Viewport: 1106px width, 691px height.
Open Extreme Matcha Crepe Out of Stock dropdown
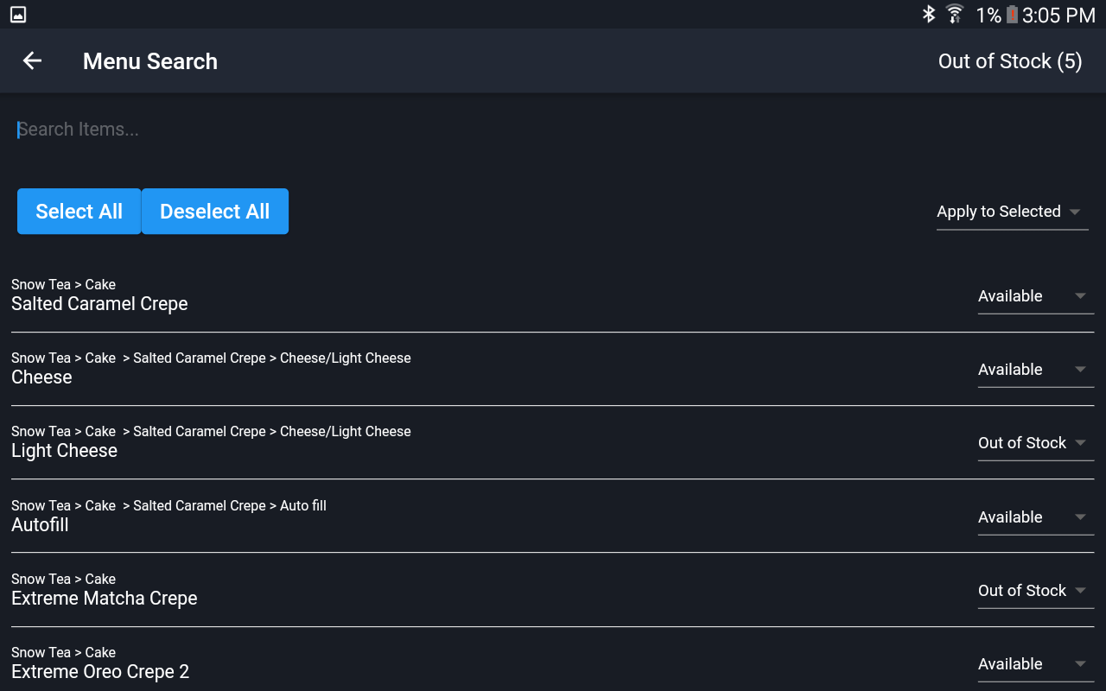tap(1035, 591)
